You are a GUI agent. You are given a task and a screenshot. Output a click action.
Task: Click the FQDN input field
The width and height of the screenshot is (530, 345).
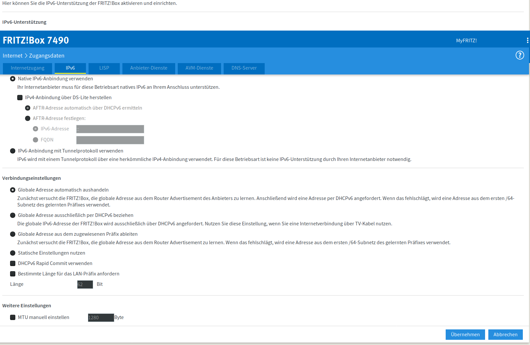(x=110, y=140)
